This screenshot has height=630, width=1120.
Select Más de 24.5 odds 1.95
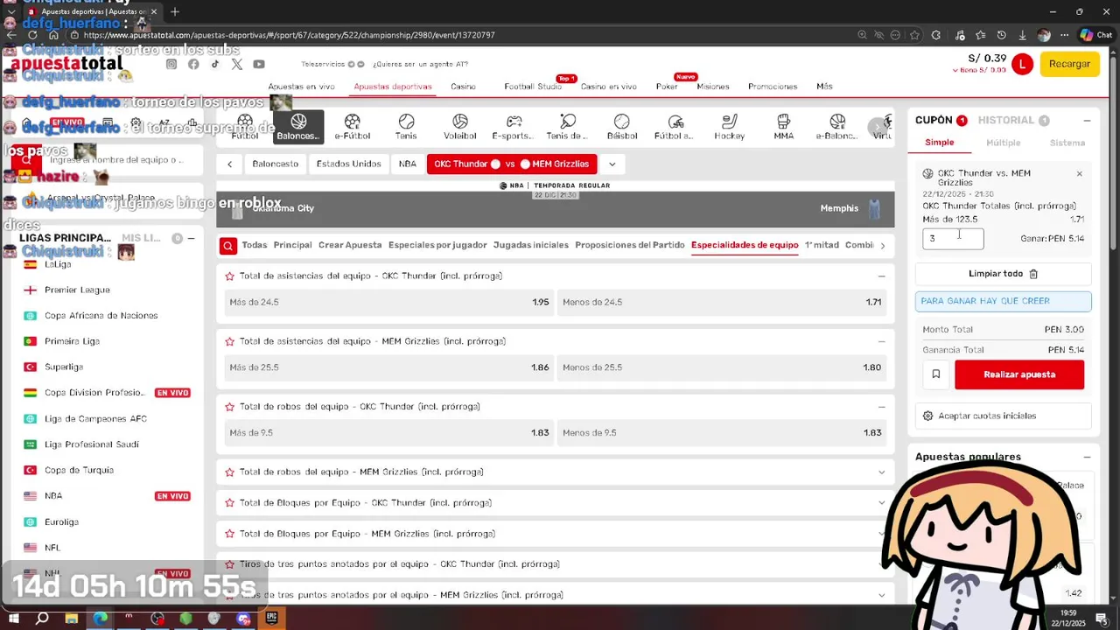click(x=389, y=302)
